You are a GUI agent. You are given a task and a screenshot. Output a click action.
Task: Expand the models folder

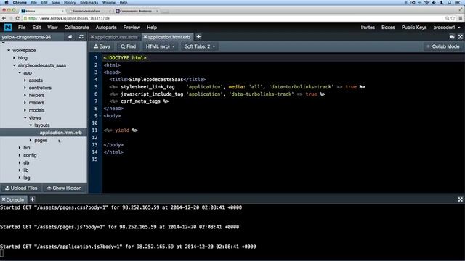(25, 110)
